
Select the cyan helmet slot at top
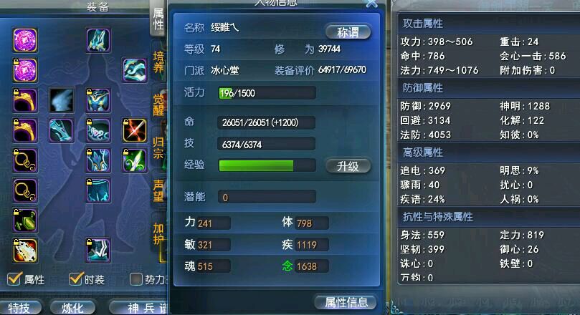coord(98,40)
